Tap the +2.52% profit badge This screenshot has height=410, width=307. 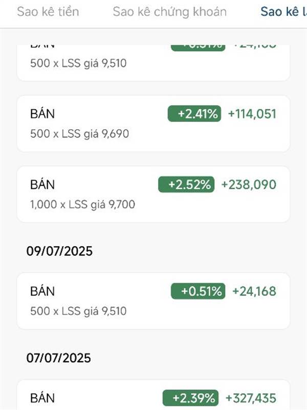click(x=186, y=184)
